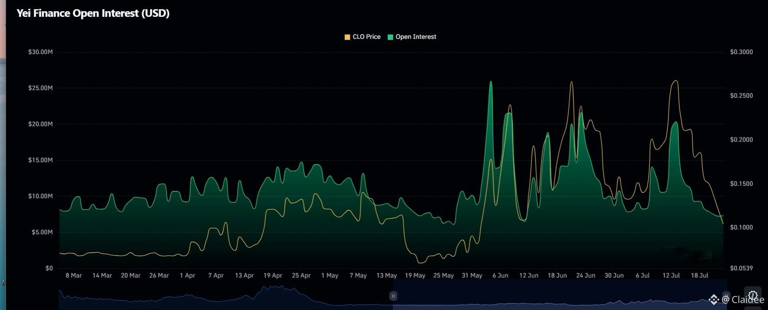Screen dimensions: 768x310
Task: Click the $10.00M left axis label
Action: (x=40, y=196)
